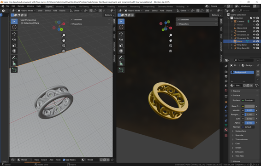Hide Ring Band with its eye icon
Screen dimensions: 261x166
coord(254,45)
